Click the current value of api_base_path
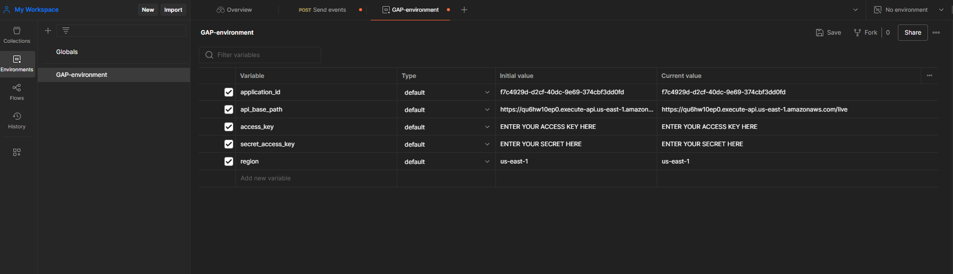953x274 pixels. 754,109
